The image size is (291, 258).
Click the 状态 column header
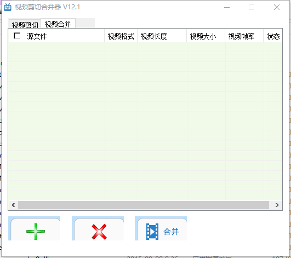pos(273,36)
